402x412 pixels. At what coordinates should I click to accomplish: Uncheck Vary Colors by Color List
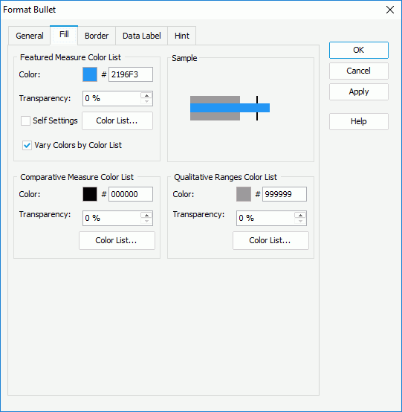pyautogui.click(x=27, y=145)
